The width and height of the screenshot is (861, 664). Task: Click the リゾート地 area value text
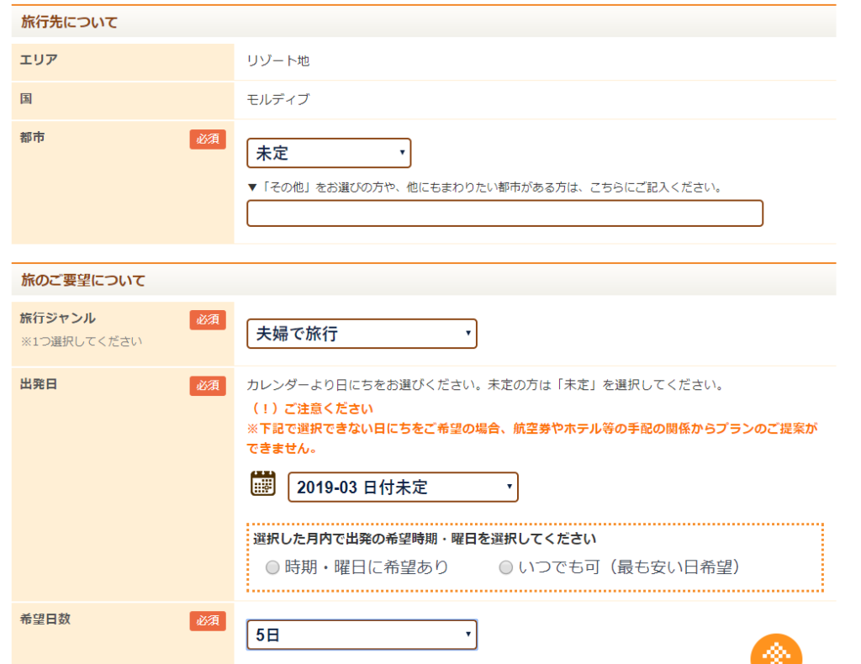278,61
